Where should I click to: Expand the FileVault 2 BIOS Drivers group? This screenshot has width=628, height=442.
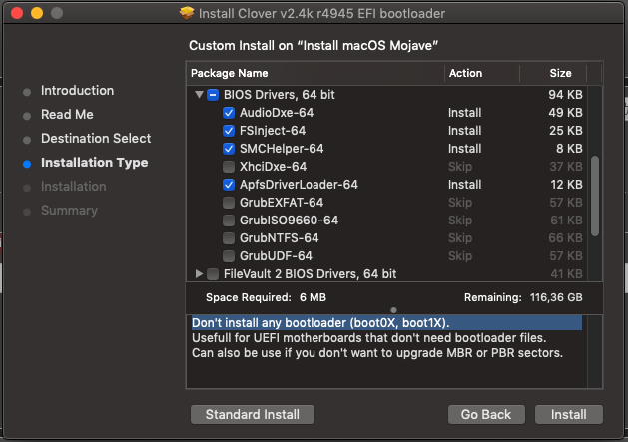point(199,273)
